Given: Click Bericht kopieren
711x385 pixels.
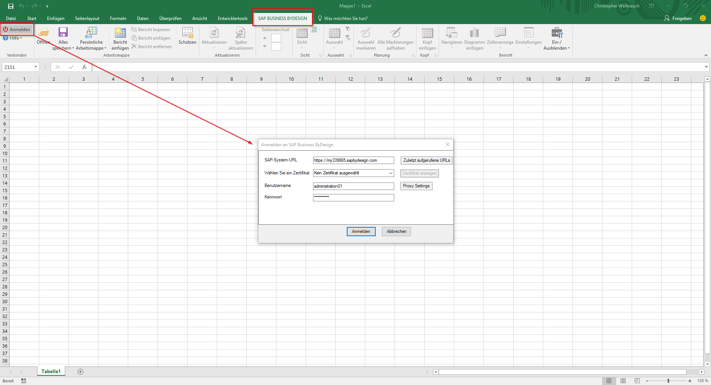Looking at the screenshot, I should (x=151, y=30).
